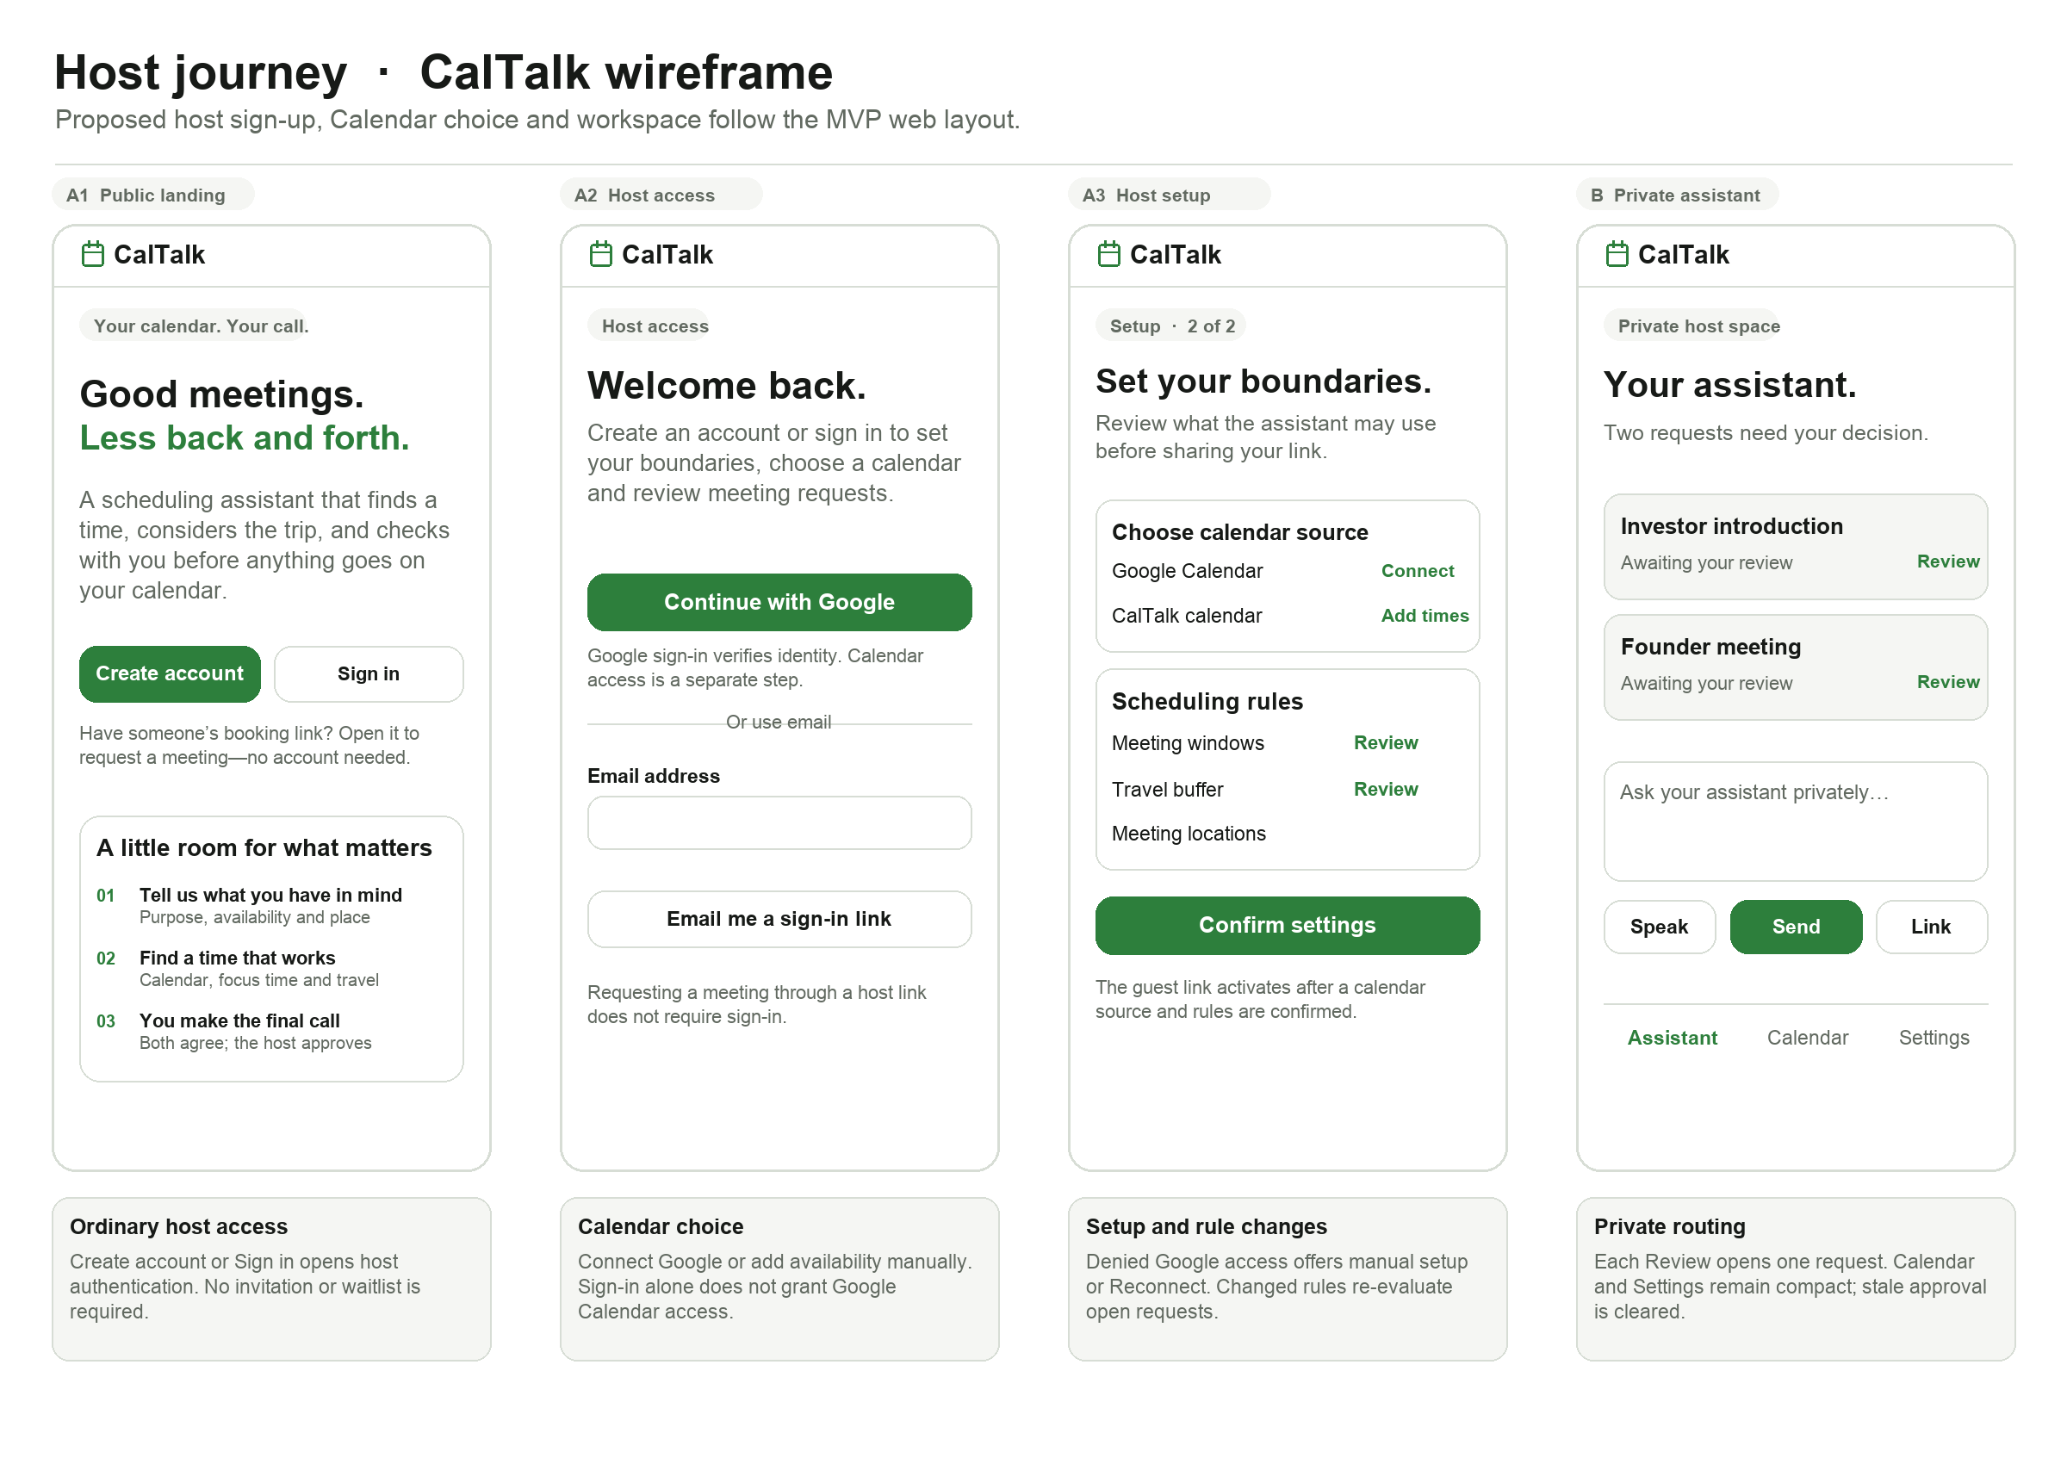
Task: Click the Setup 2 of 2 badge
Action: (1170, 326)
